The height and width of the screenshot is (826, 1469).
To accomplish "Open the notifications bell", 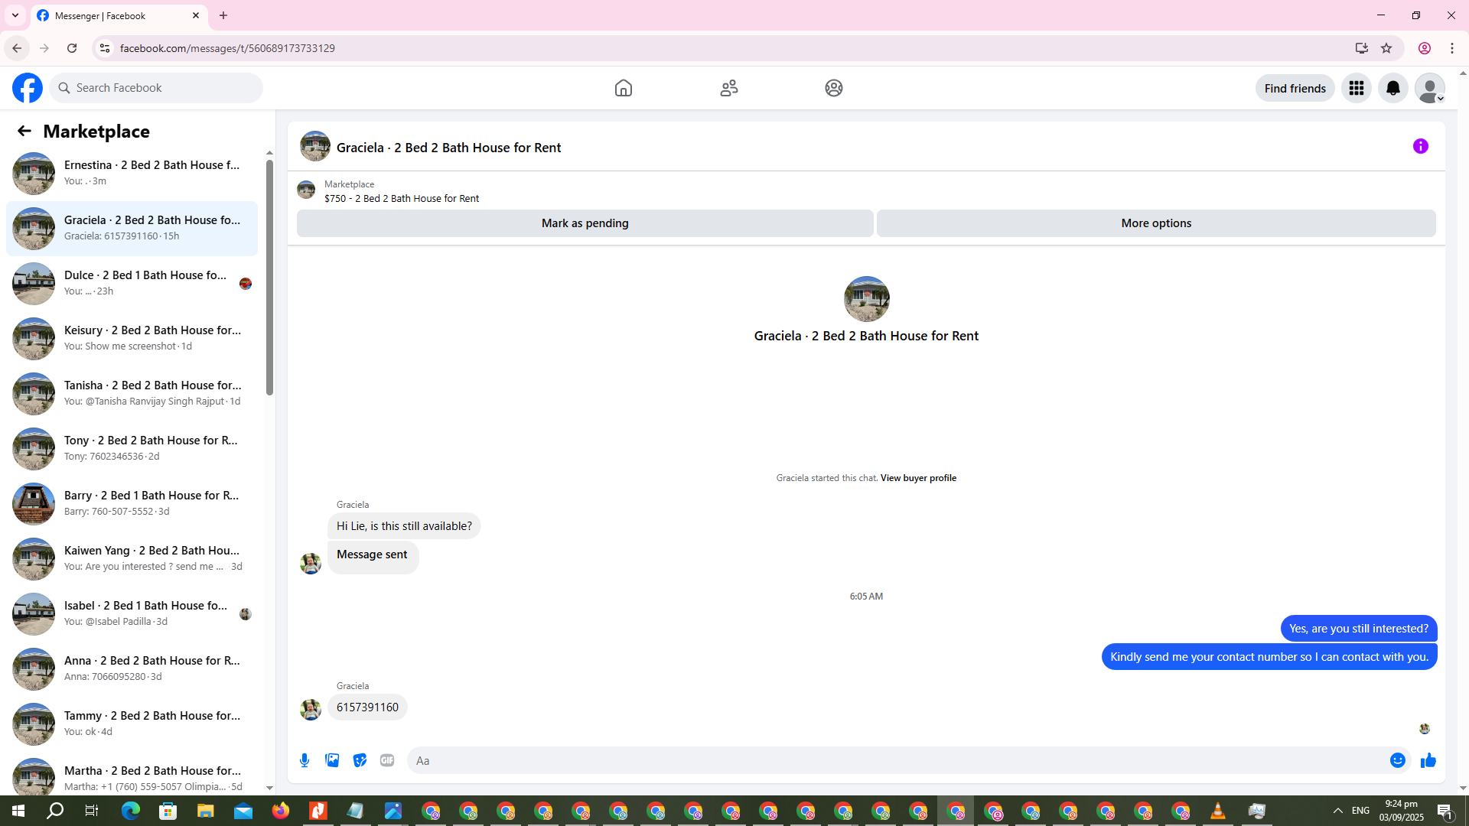I will [x=1393, y=88].
